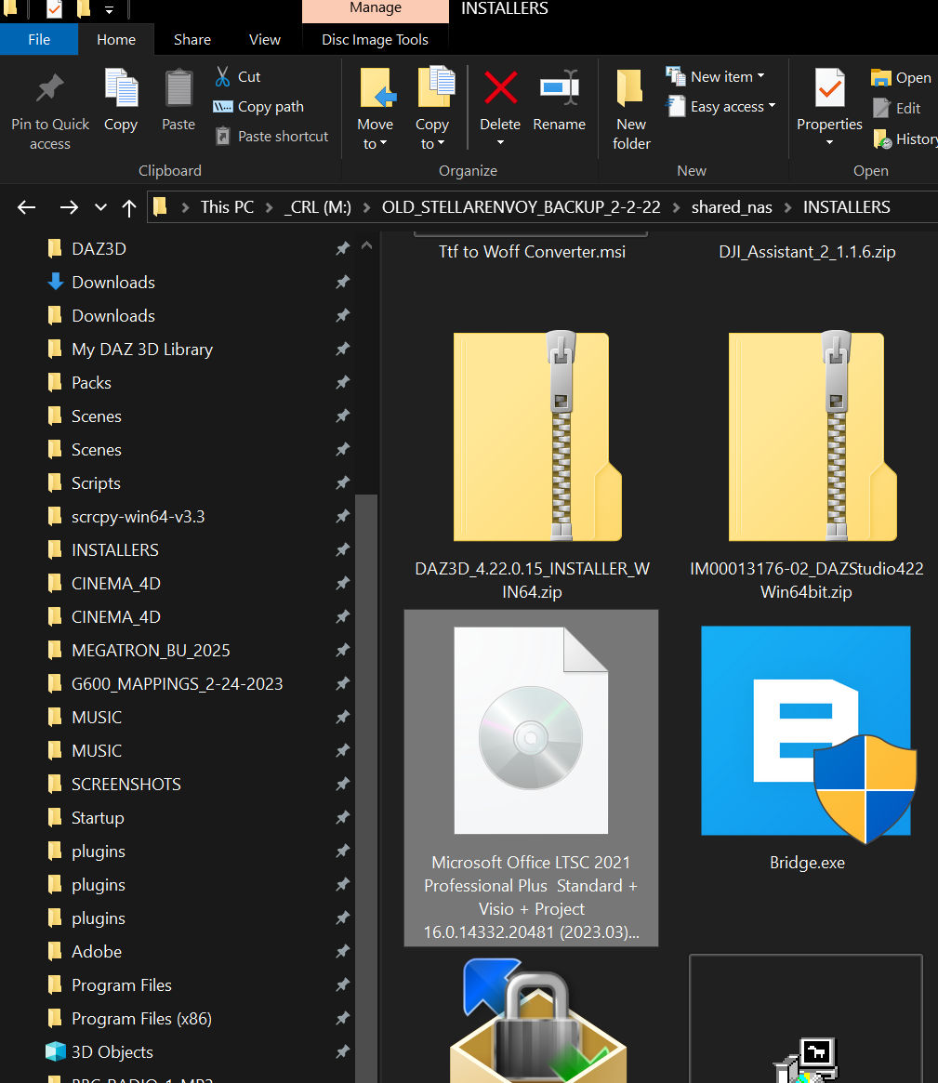Expand the chevron after This PC
This screenshot has width=938, height=1083.
tap(269, 207)
